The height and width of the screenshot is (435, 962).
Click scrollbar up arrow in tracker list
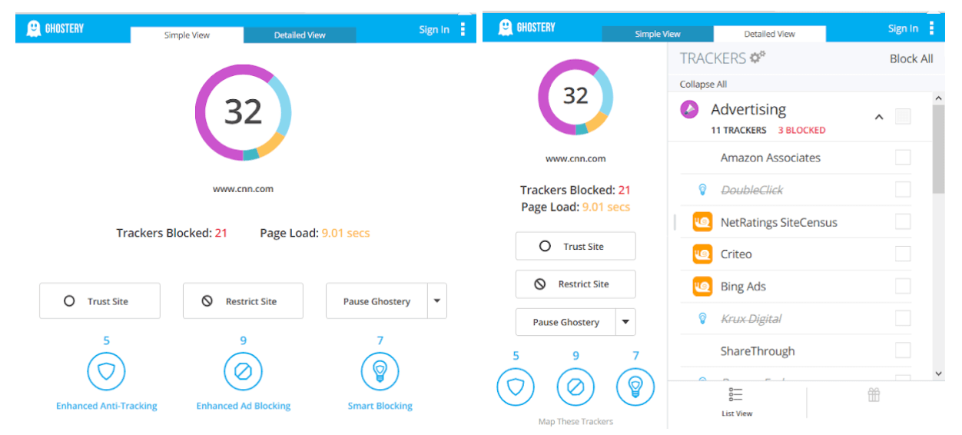[938, 99]
